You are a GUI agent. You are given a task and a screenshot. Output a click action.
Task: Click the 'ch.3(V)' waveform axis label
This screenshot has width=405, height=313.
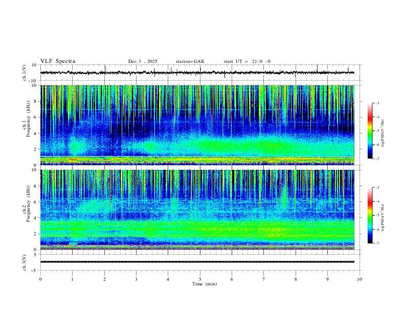25,262
